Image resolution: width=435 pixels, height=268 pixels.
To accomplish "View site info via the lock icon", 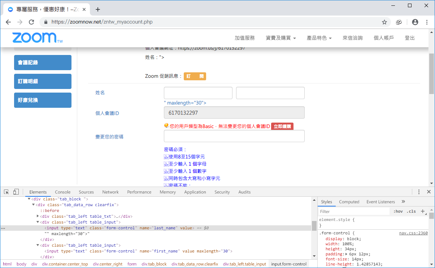I will pyautogui.click(x=46, y=22).
